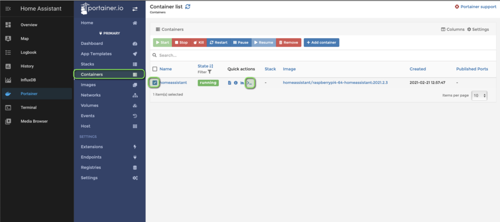Click the Pause container button
The image size is (500, 222).
coord(241,42)
